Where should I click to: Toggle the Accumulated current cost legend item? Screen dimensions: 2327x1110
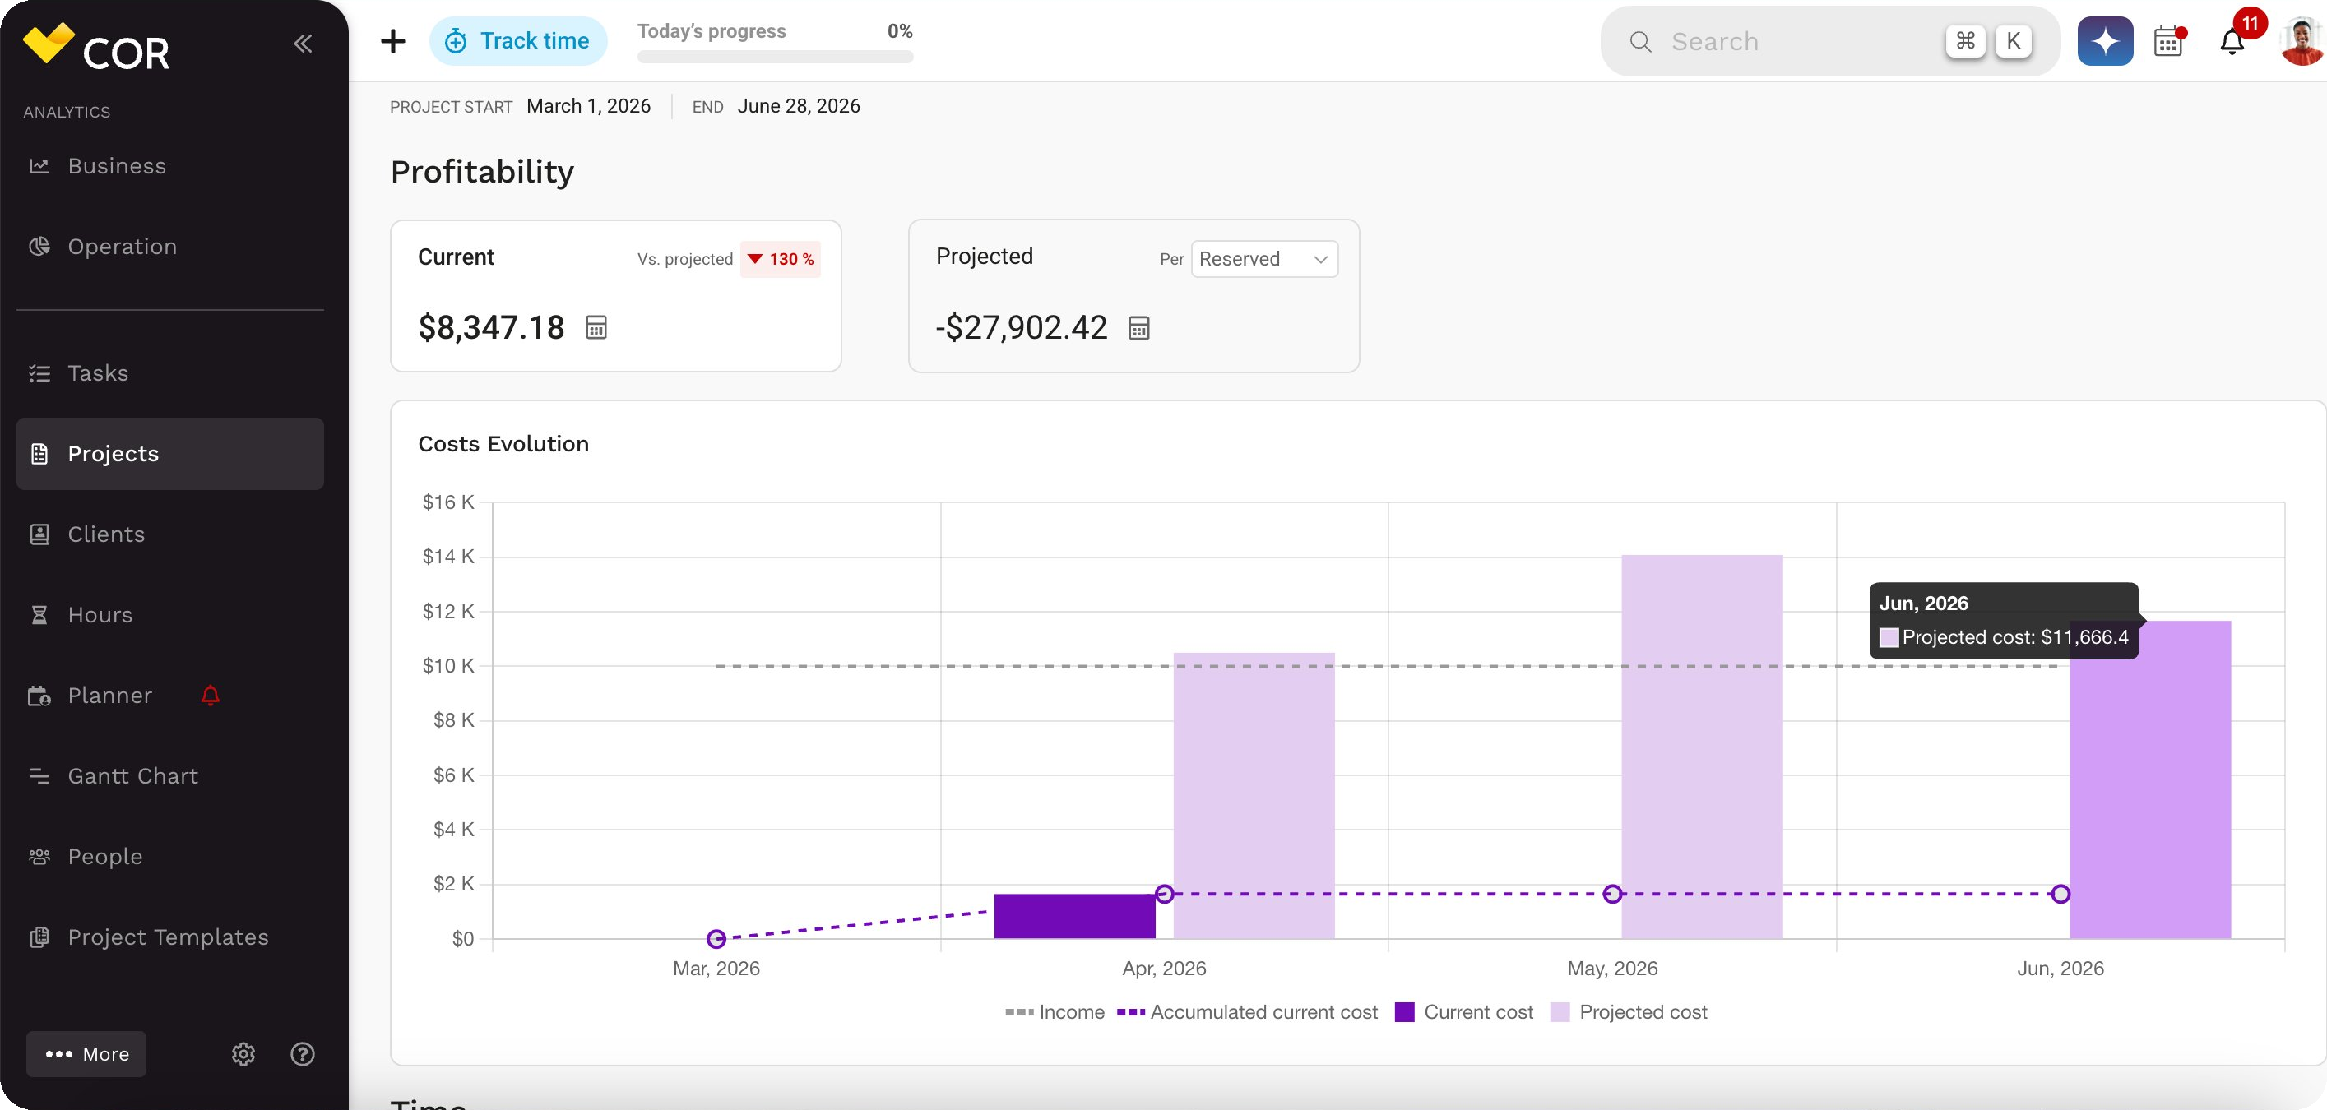[1248, 1011]
